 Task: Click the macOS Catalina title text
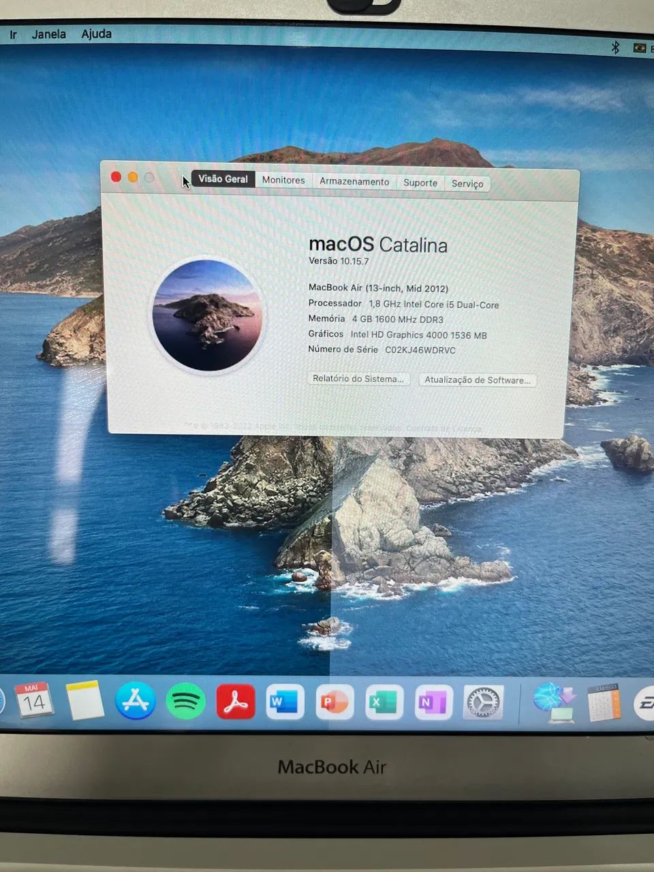[378, 244]
